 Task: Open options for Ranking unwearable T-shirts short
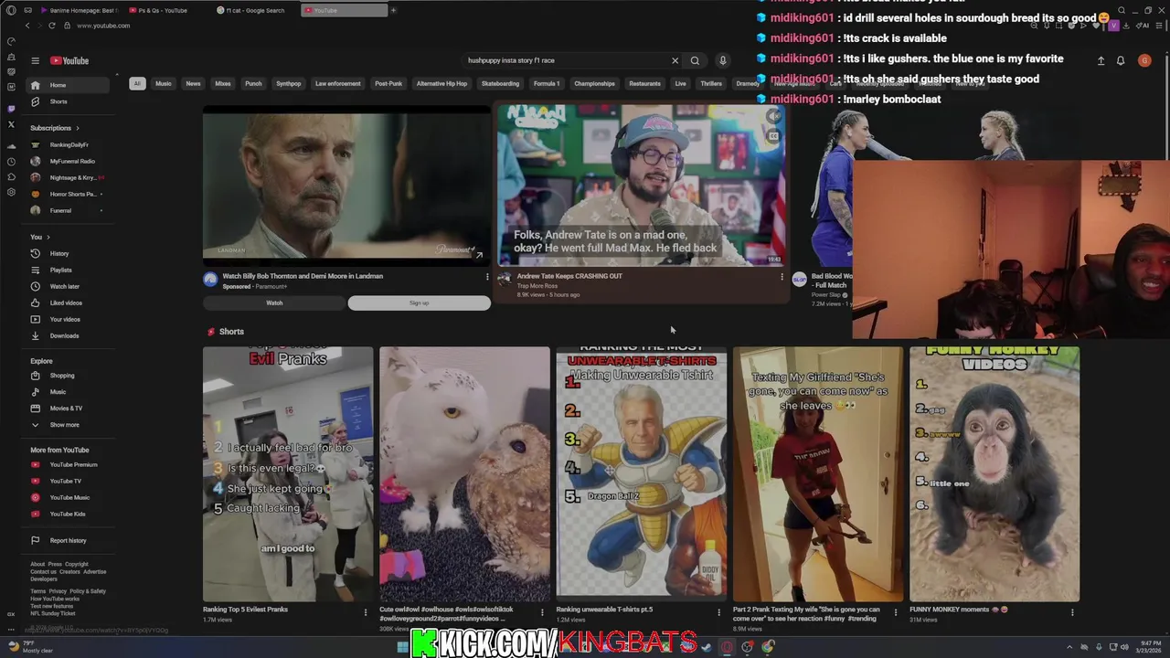(x=718, y=611)
